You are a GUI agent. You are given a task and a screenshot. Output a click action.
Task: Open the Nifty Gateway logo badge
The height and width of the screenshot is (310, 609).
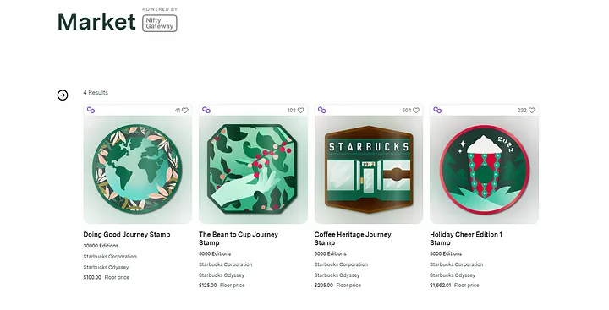coord(160,24)
